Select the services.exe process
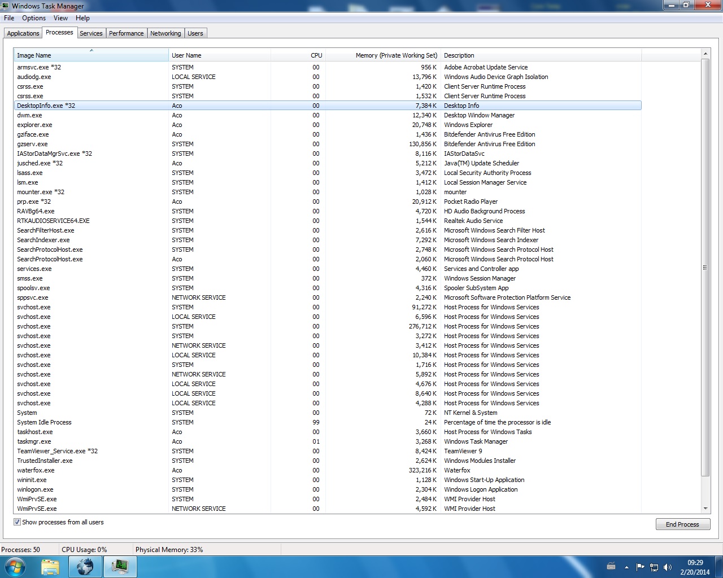The image size is (723, 578). coord(328,269)
